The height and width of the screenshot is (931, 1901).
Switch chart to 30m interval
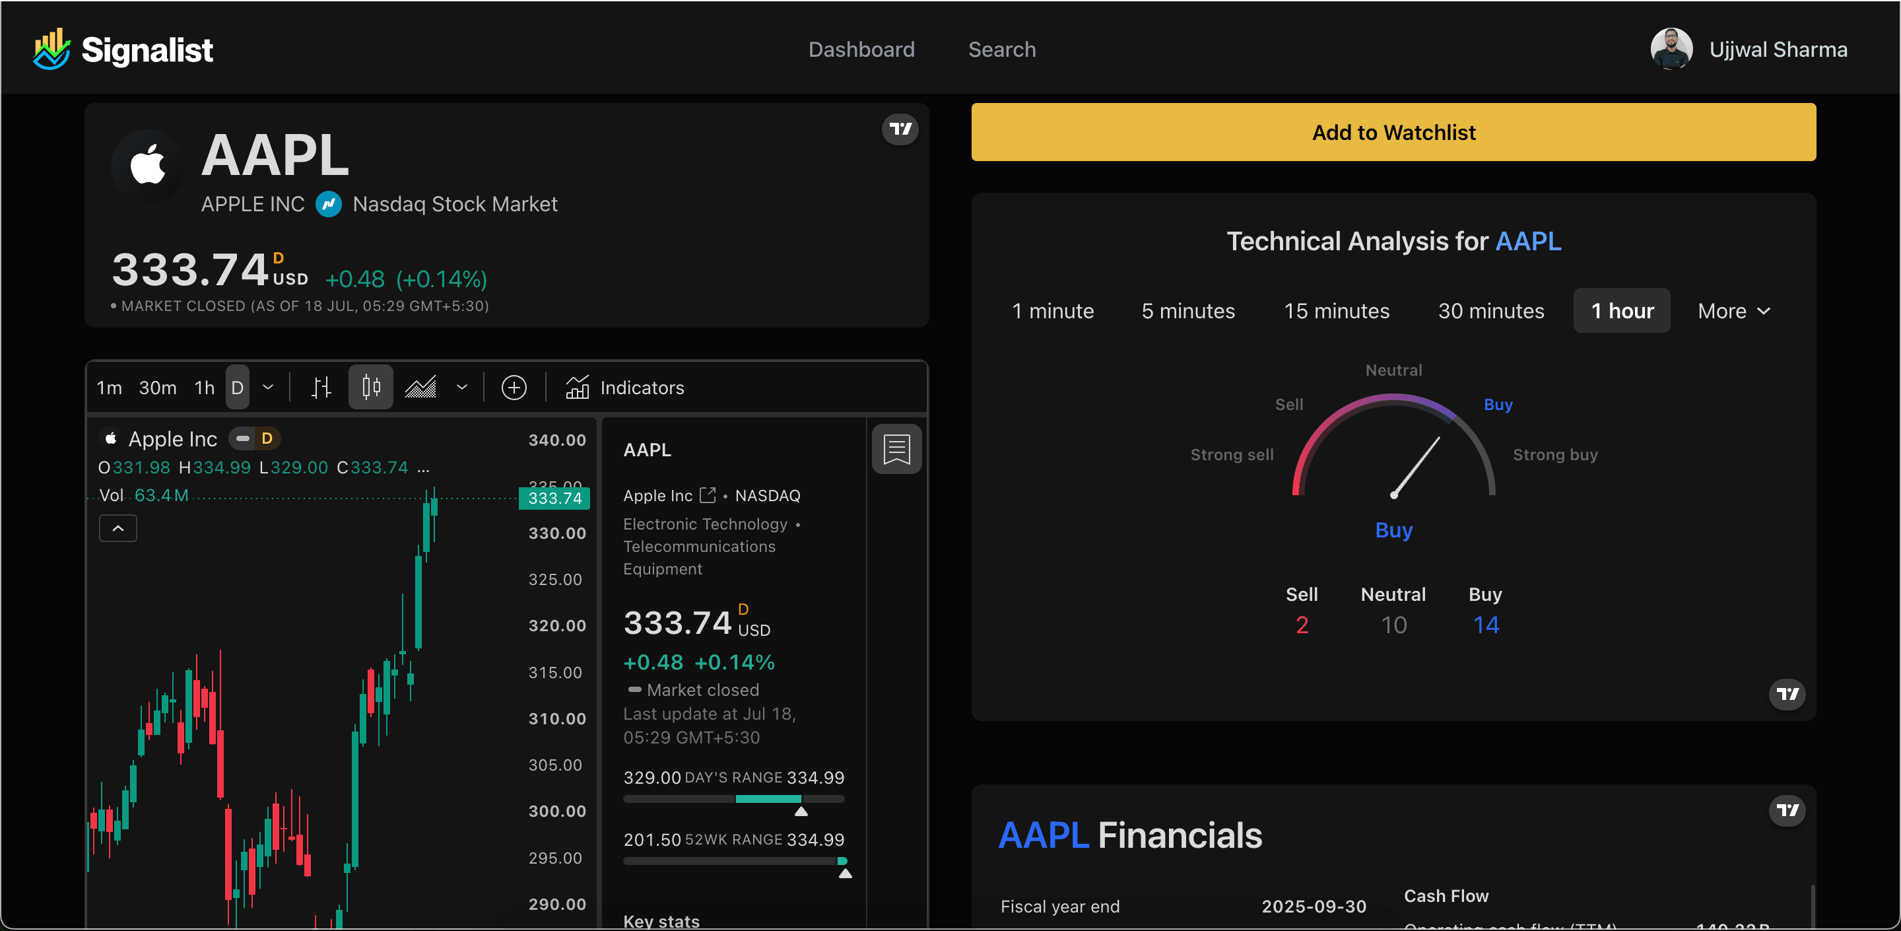(157, 388)
